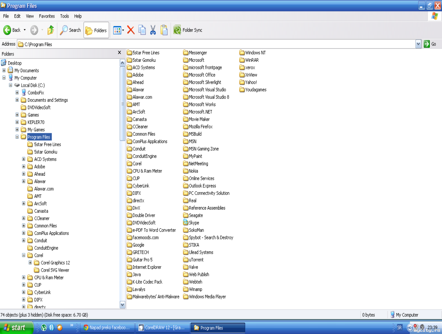442x334 pixels.
Task: Click the Views icon in the toolbar
Action: [x=117, y=30]
